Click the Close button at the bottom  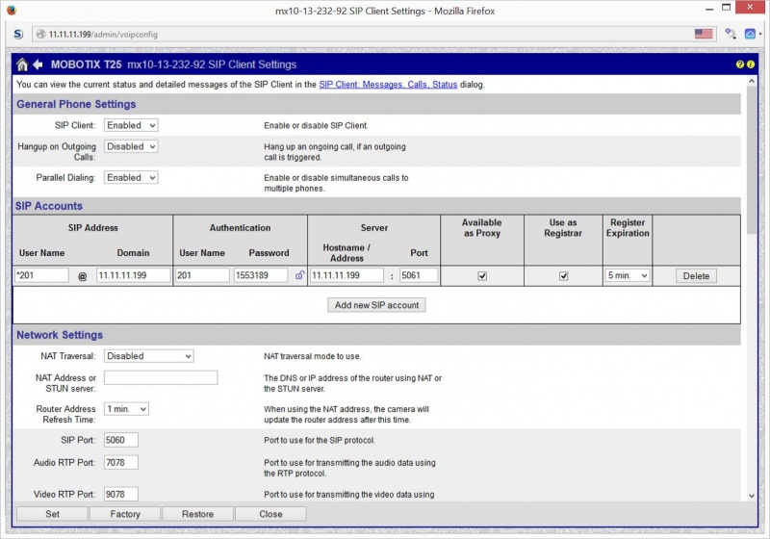click(x=270, y=514)
